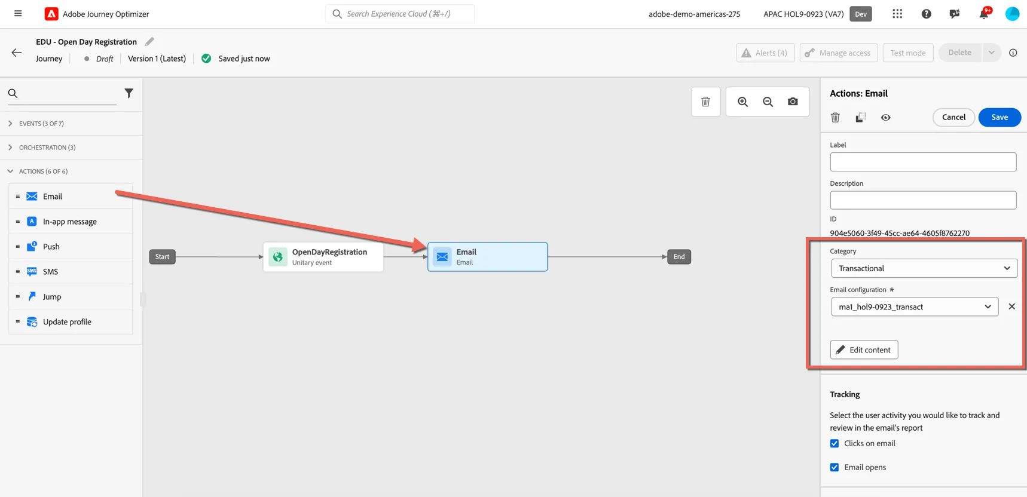The height and width of the screenshot is (497, 1027).
Task: Edit journey name with pencil icon
Action: (149, 41)
